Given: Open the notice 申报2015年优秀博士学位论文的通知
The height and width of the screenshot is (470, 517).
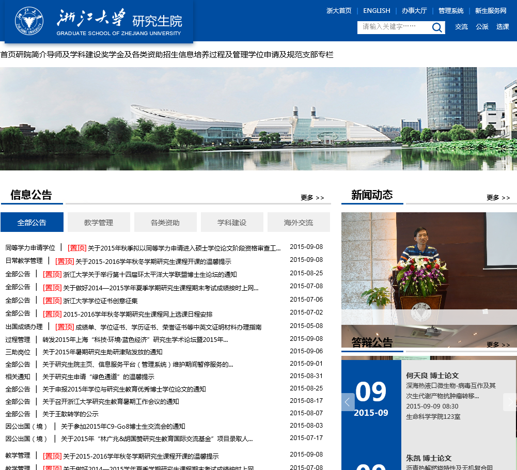Looking at the screenshot, I should point(124,389).
